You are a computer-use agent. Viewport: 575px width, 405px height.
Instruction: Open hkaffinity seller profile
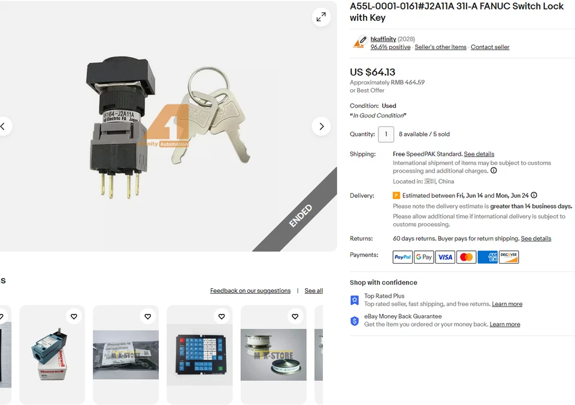pyautogui.click(x=383, y=39)
